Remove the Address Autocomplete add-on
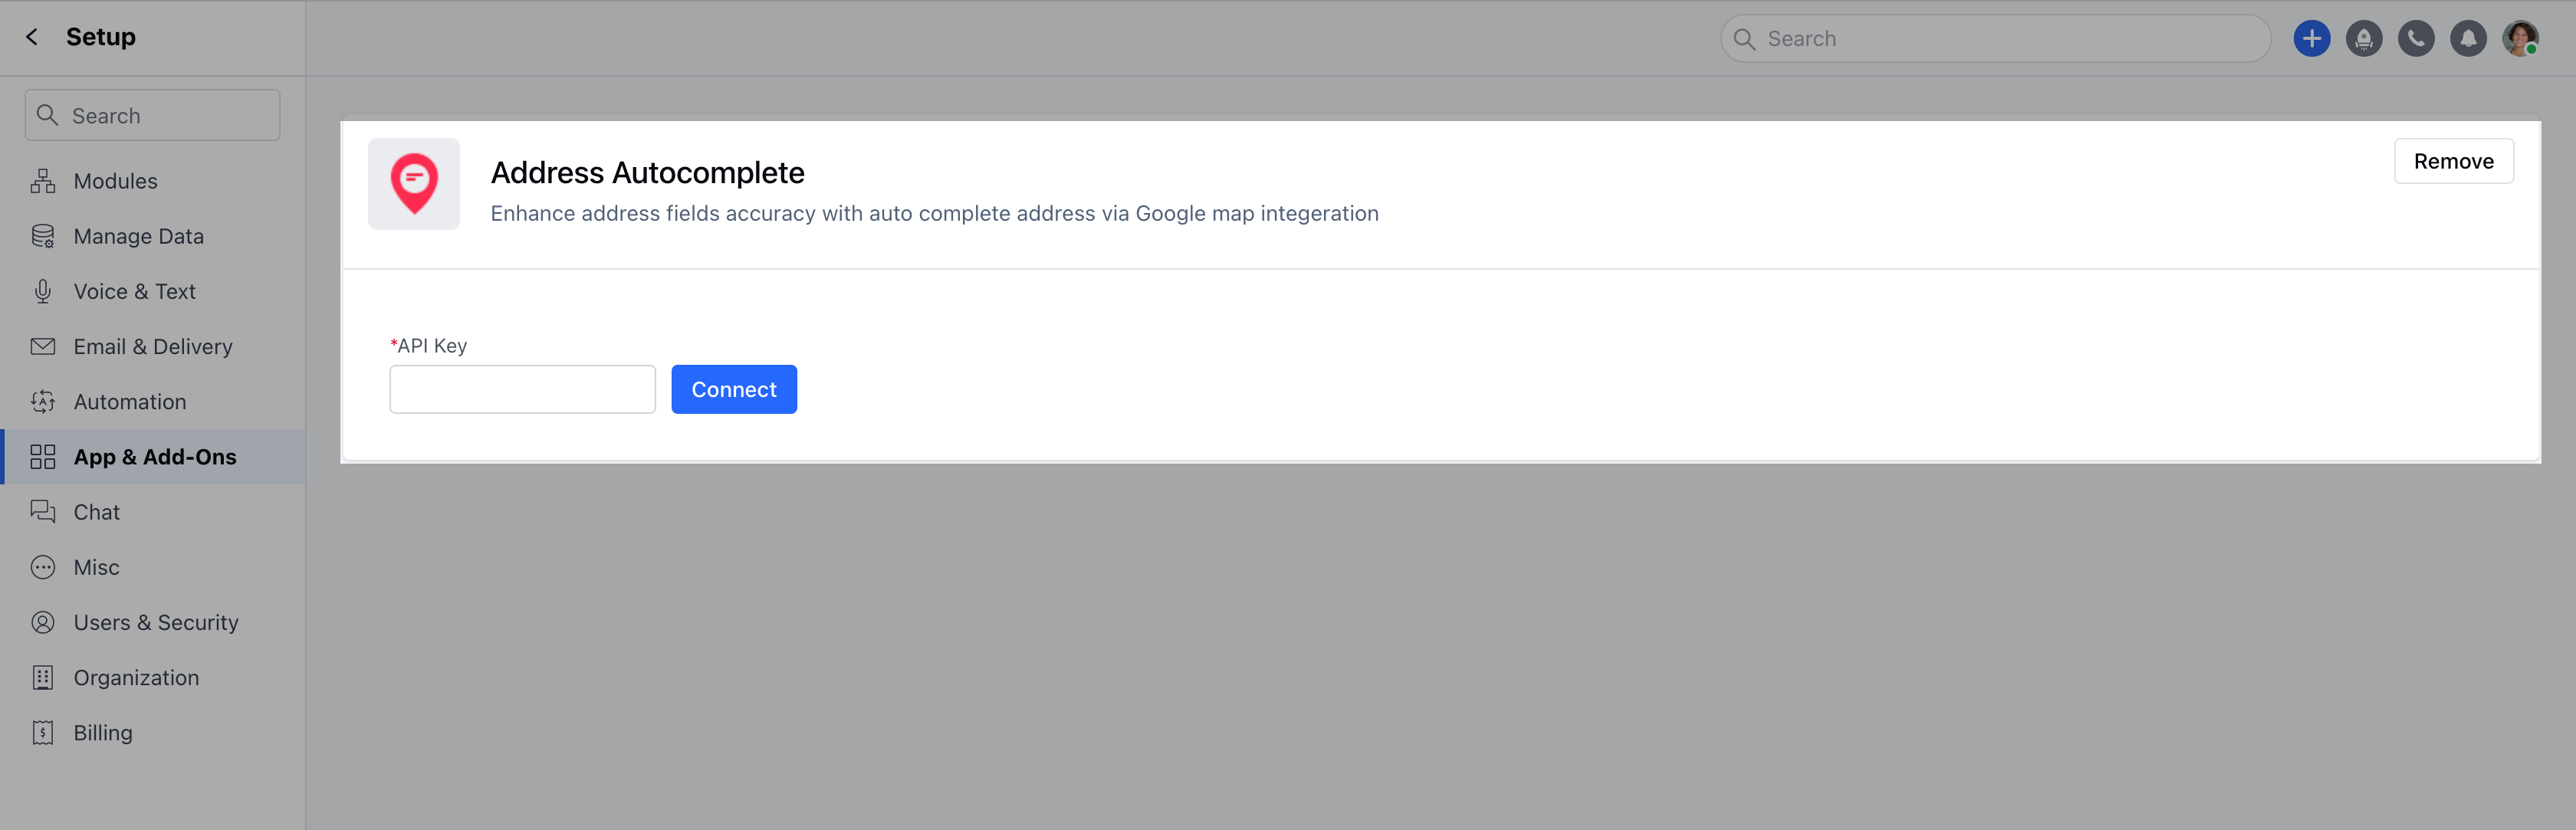 (x=2453, y=160)
